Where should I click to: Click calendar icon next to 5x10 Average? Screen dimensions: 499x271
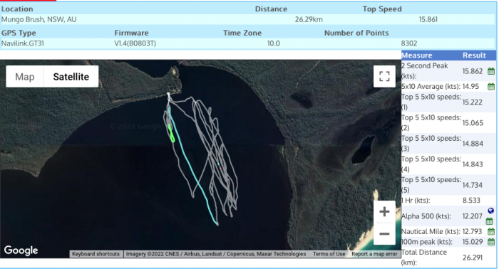click(491, 86)
